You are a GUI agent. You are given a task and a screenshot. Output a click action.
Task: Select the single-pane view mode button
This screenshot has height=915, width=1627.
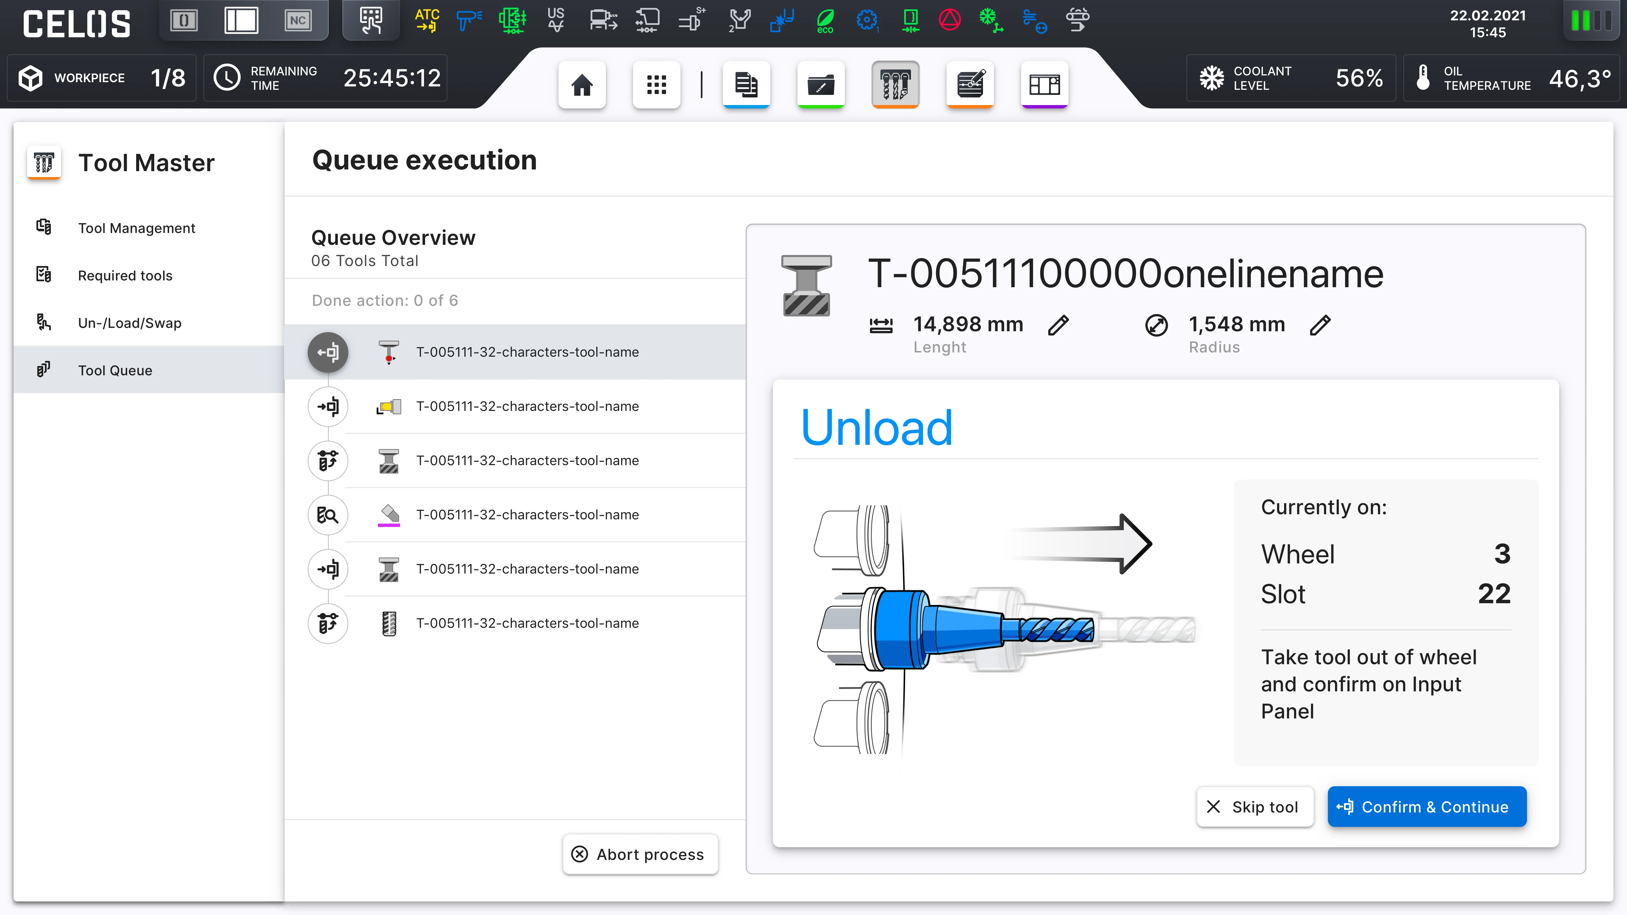click(x=184, y=20)
